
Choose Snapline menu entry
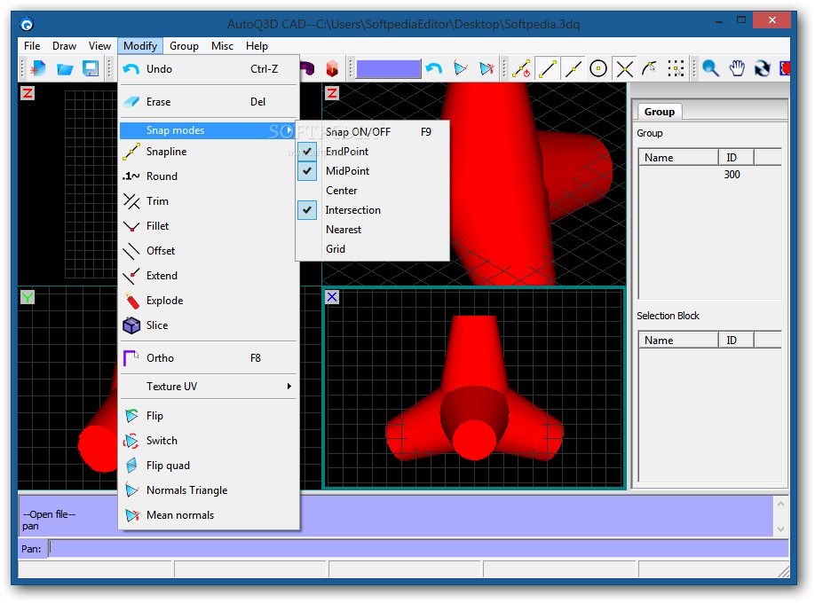click(x=209, y=152)
